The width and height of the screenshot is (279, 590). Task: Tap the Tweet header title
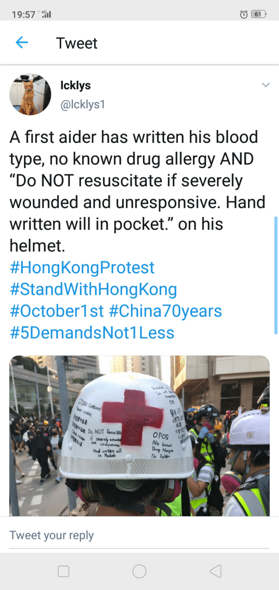click(77, 43)
